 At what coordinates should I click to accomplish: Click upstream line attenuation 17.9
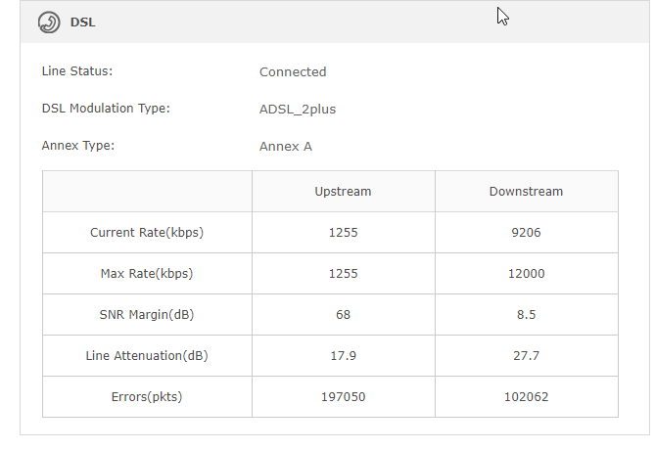coord(344,356)
